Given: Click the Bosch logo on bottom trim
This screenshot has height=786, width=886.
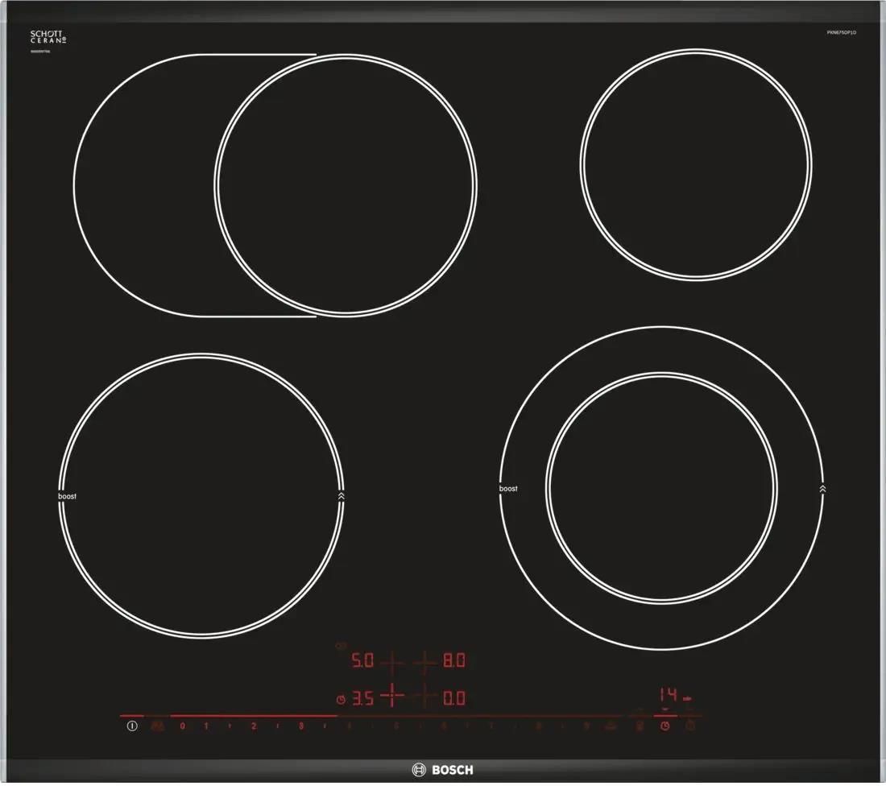Looking at the screenshot, I should [x=442, y=770].
